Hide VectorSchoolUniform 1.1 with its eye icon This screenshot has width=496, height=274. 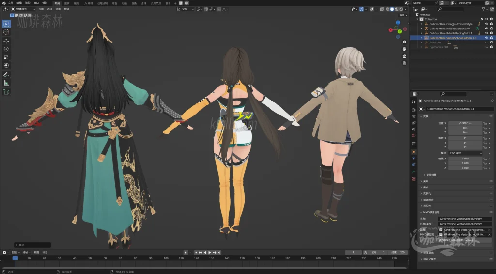point(487,38)
